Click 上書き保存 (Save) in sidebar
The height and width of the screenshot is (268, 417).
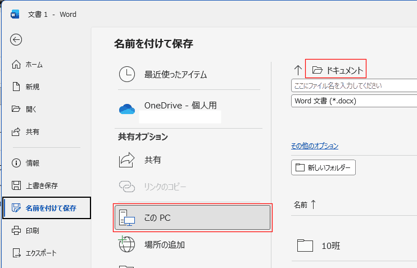(41, 185)
